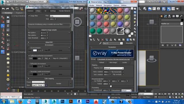Open the View Quad 4 - Perspective dropdown
This screenshot has width=184, height=104.
38,85
